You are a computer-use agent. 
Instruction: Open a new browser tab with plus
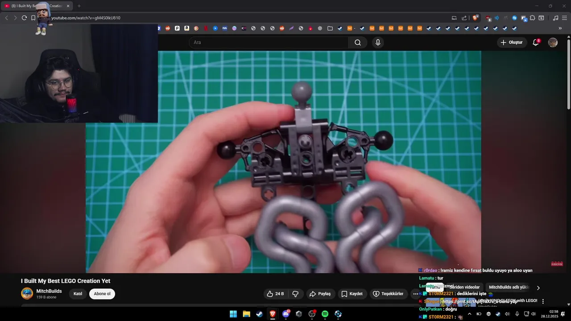(x=79, y=6)
